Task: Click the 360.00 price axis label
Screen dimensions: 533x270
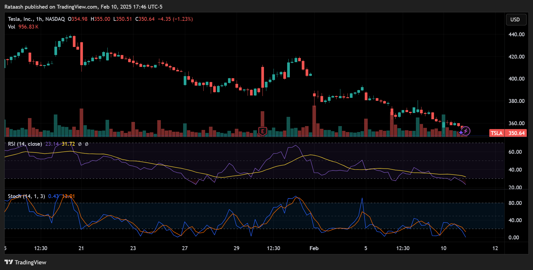Action: click(516, 123)
